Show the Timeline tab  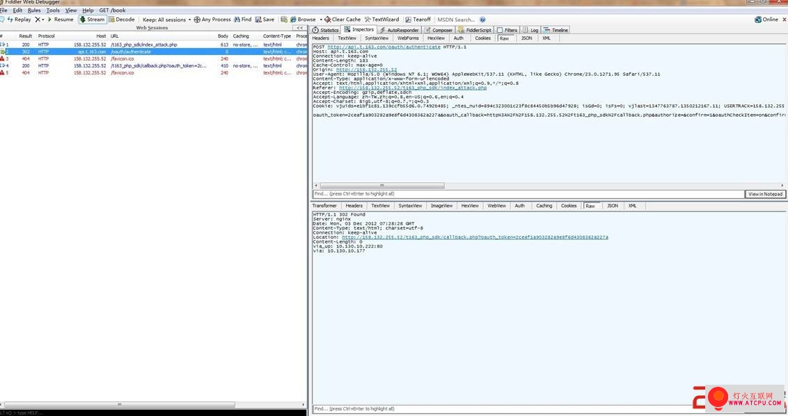coord(555,30)
